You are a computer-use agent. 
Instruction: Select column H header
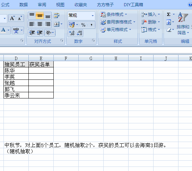tap(116, 58)
